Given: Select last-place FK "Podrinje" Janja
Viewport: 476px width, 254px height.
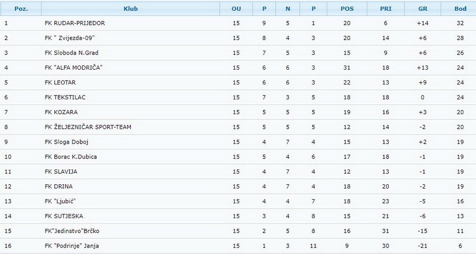Looking at the screenshot, I should [71, 246].
